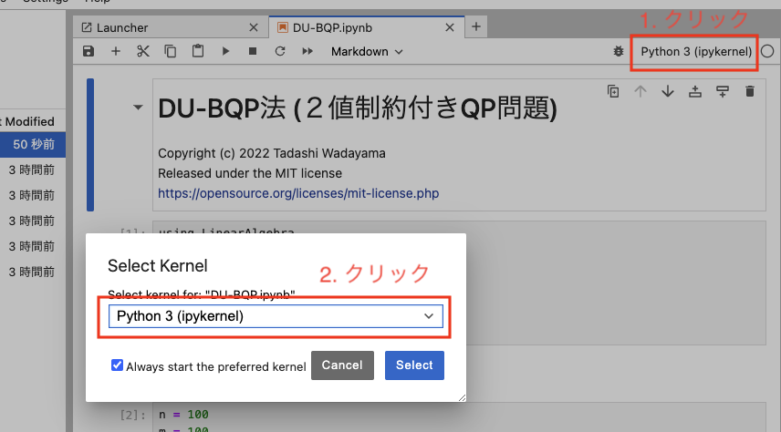
Task: Delete the cell with the trash icon
Action: point(750,91)
